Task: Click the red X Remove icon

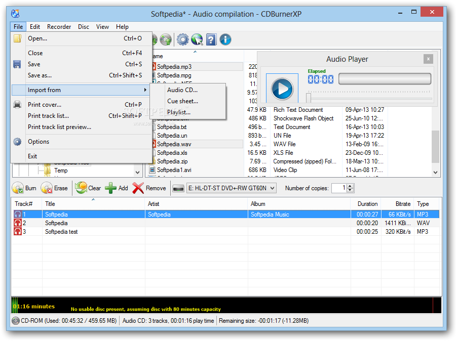Action: pyautogui.click(x=138, y=188)
